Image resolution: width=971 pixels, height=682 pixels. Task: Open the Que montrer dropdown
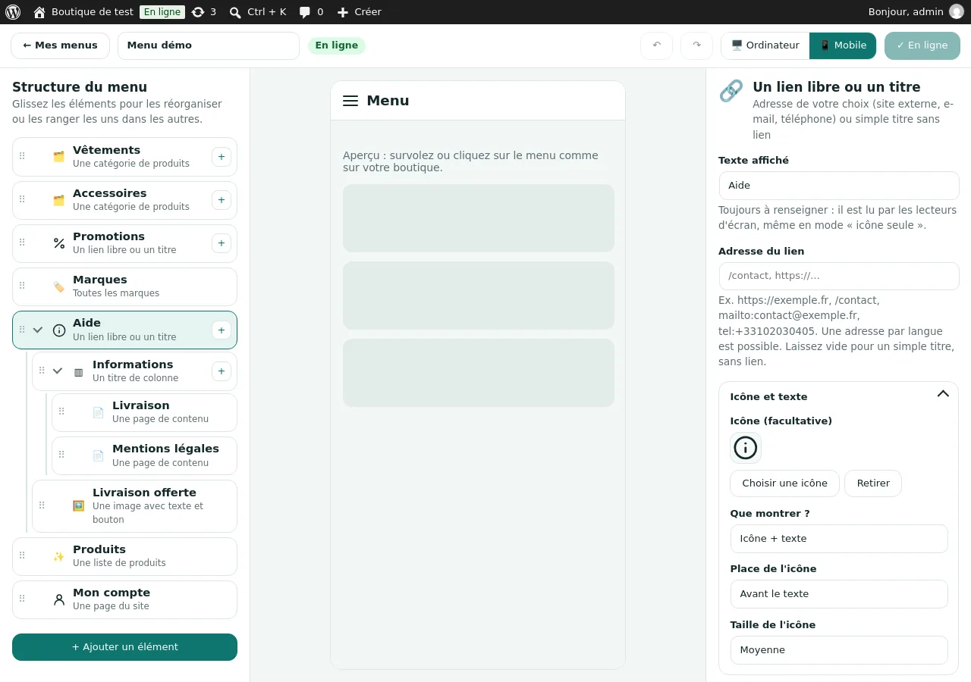pyautogui.click(x=839, y=539)
